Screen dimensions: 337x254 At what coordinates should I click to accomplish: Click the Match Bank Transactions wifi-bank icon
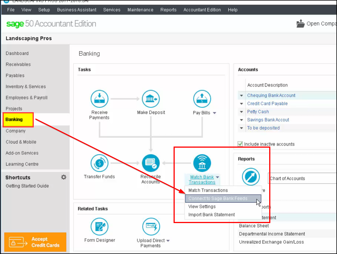[202, 163]
